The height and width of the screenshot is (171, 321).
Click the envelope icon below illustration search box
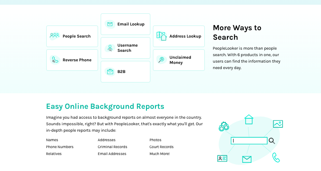[247, 159]
